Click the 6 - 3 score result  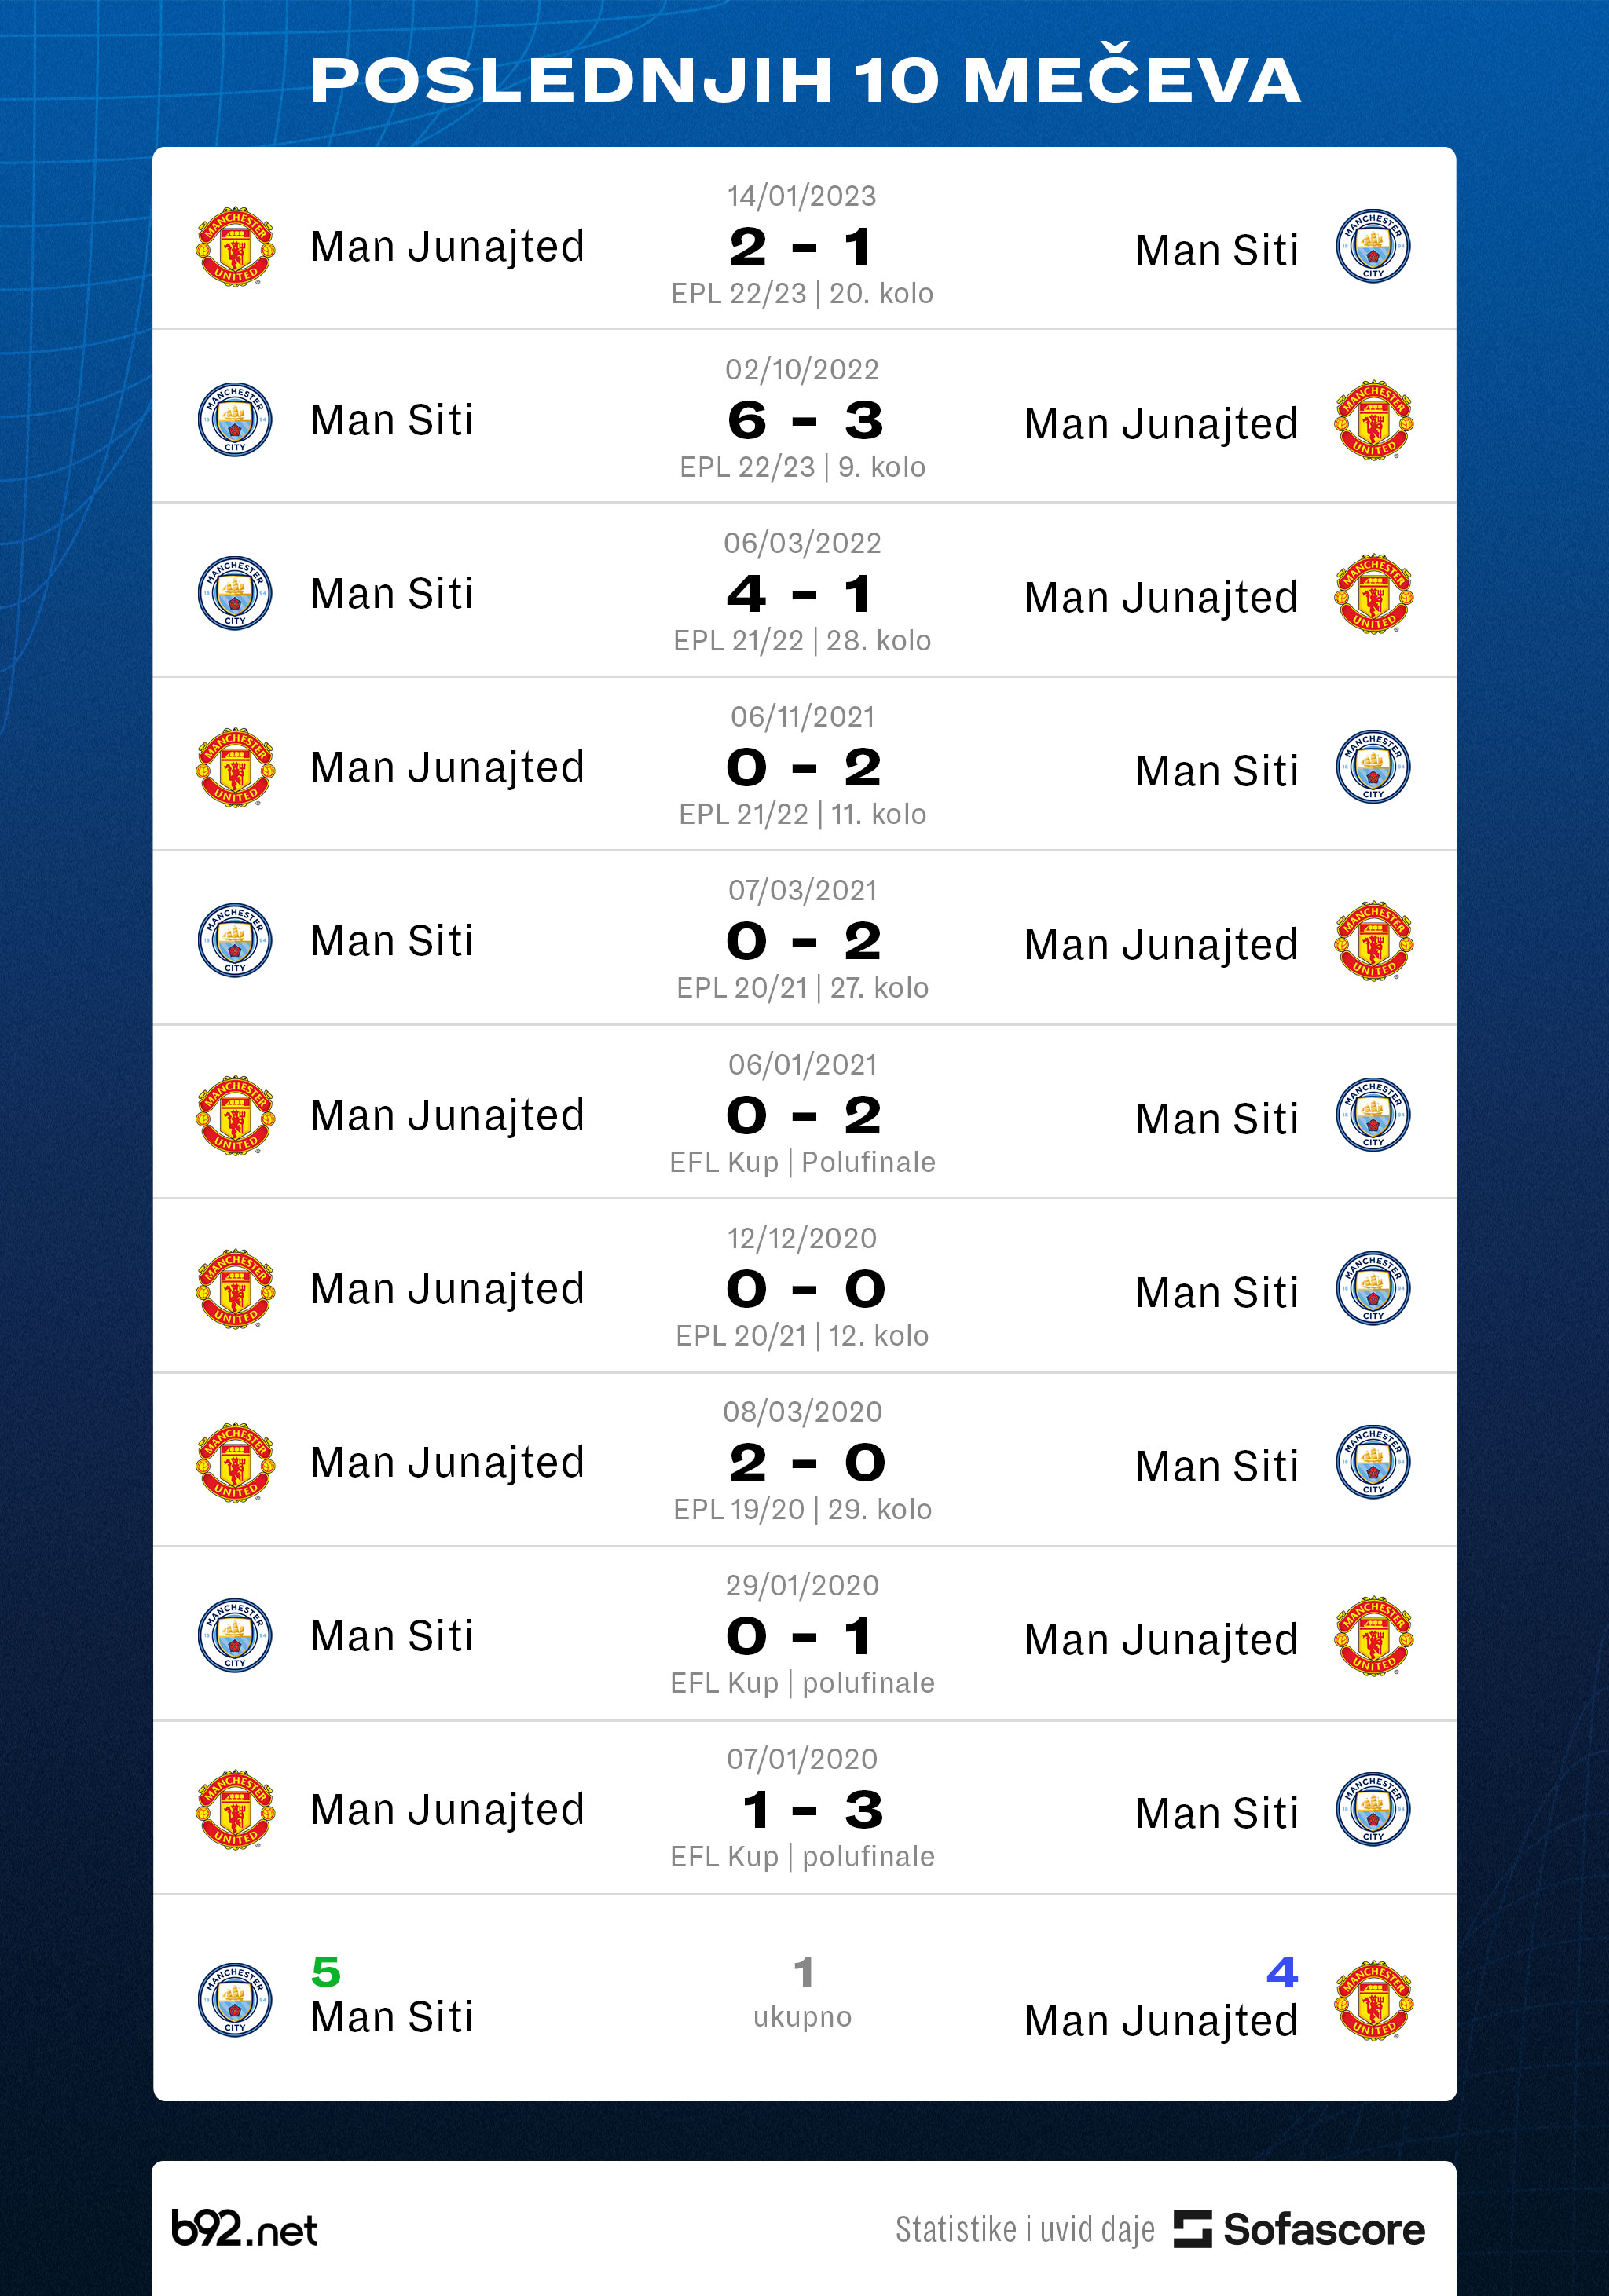[x=805, y=421]
